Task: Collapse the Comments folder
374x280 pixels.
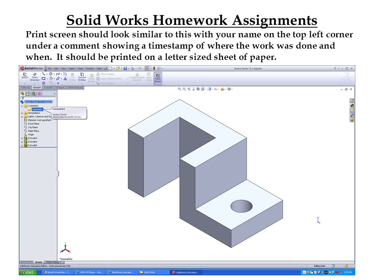Action: click(22, 106)
